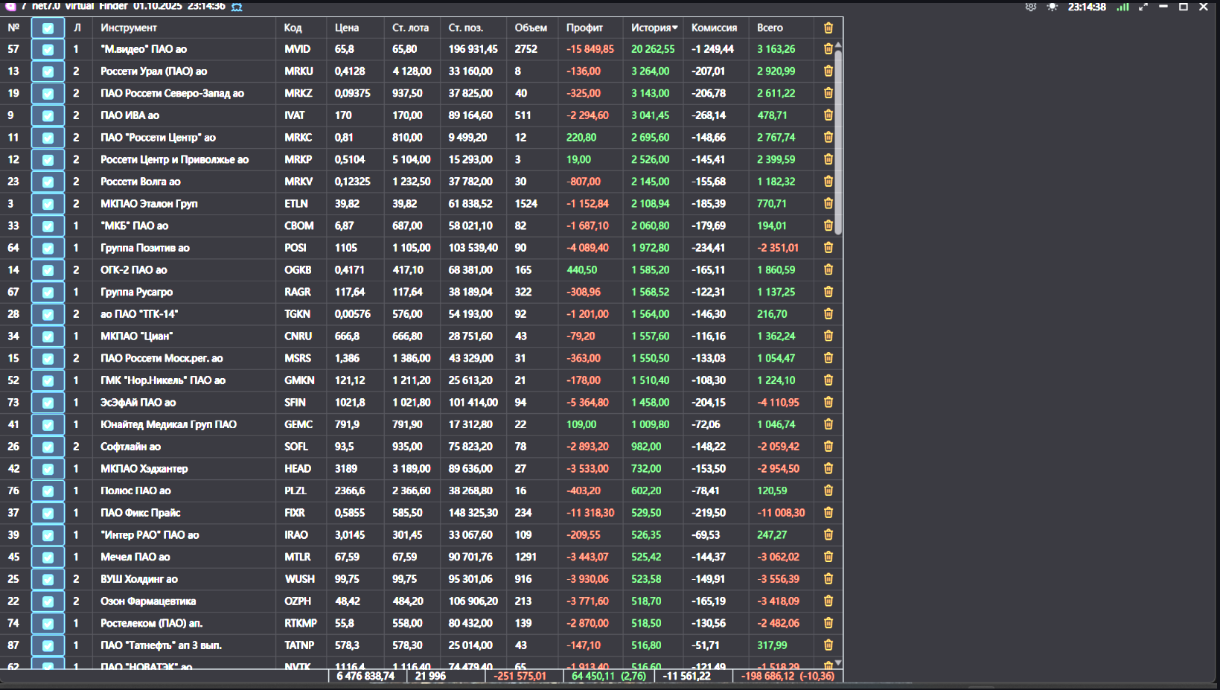Image resolution: width=1220 pixels, height=690 pixels.
Task: Delete the GMKN row using trash icon
Action: tap(828, 380)
